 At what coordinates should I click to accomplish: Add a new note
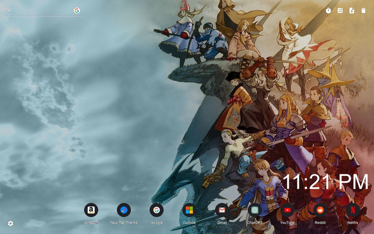coord(352,11)
